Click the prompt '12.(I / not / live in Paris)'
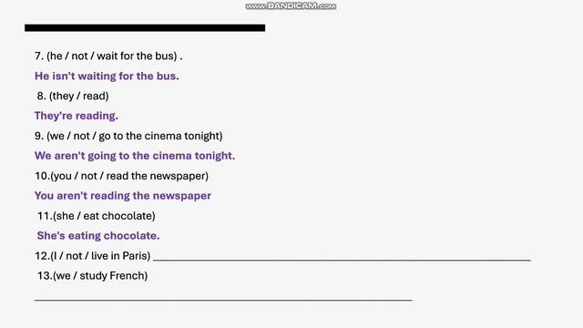The width and height of the screenshot is (583, 328). (93, 256)
